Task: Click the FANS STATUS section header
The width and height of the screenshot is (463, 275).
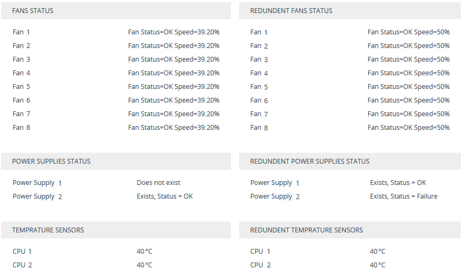Action: click(x=33, y=11)
